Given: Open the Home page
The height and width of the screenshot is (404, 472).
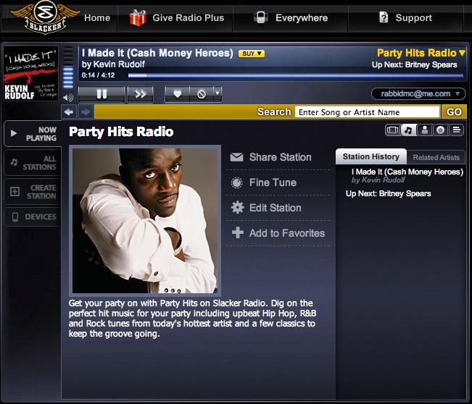Looking at the screenshot, I should (x=97, y=18).
